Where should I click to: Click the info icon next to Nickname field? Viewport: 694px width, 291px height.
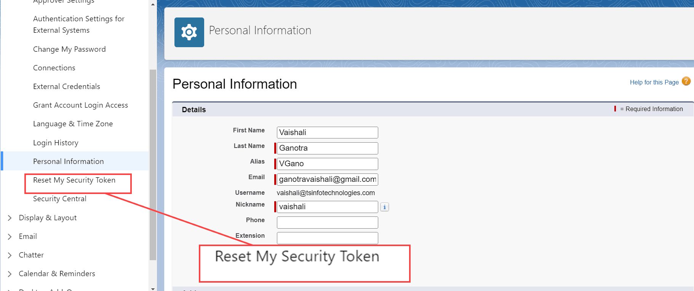click(384, 207)
